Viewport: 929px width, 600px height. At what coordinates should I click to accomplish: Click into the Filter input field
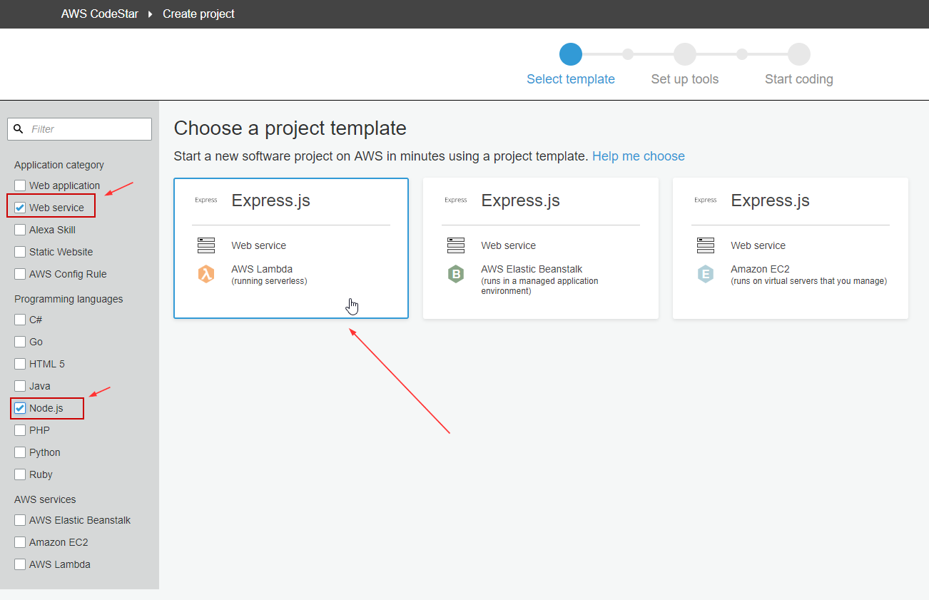tap(79, 129)
